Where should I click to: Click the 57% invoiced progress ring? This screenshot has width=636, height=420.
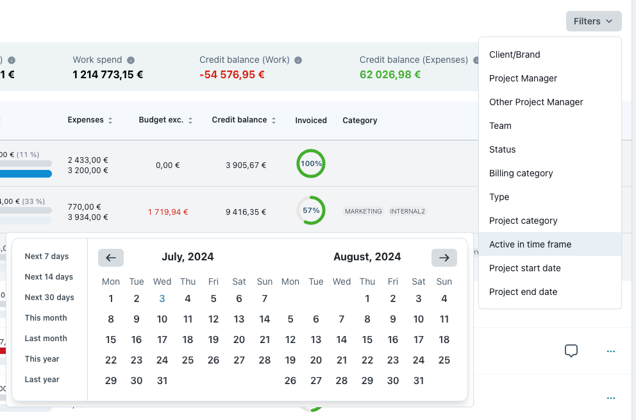coord(311,210)
